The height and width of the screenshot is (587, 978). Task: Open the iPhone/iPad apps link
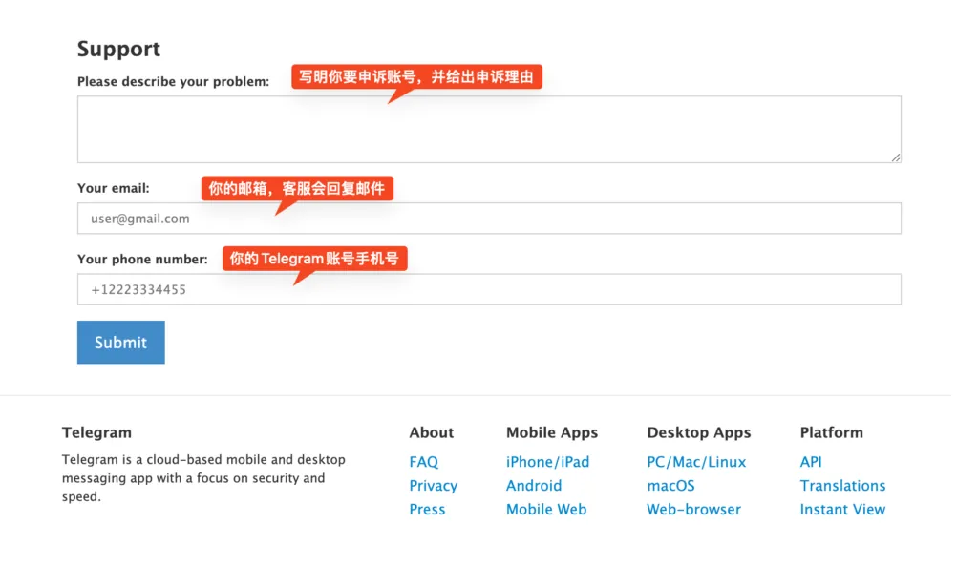click(x=547, y=462)
